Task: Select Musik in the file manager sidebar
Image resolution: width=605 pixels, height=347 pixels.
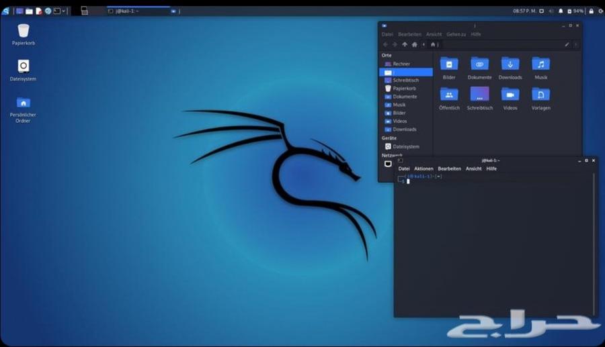Action: [406, 105]
